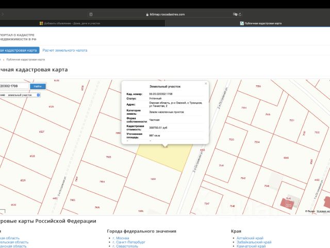Select parcel 7547 on the map
Image resolution: width=330 pixels, height=248 pixels.
207,204
